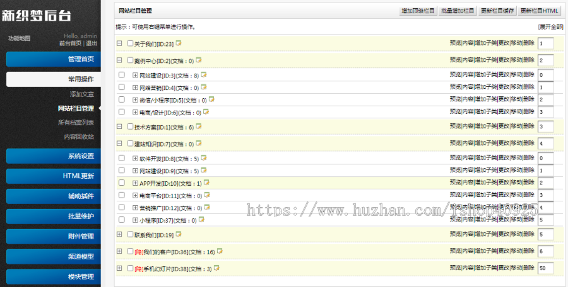
Task: Expand the 联系我们[ID:19] category
Action: (119, 234)
